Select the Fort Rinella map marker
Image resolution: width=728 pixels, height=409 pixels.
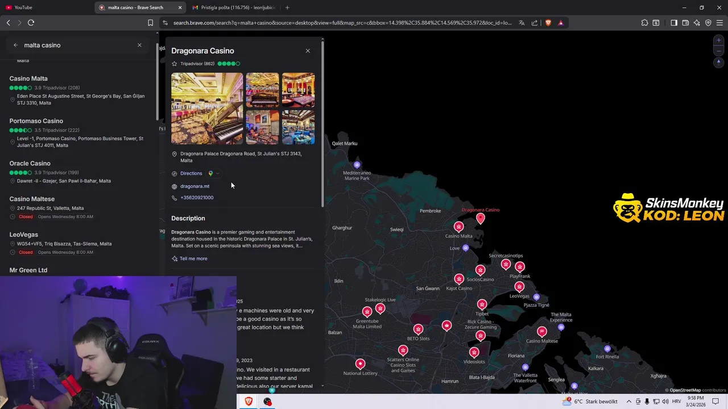pos(607,349)
